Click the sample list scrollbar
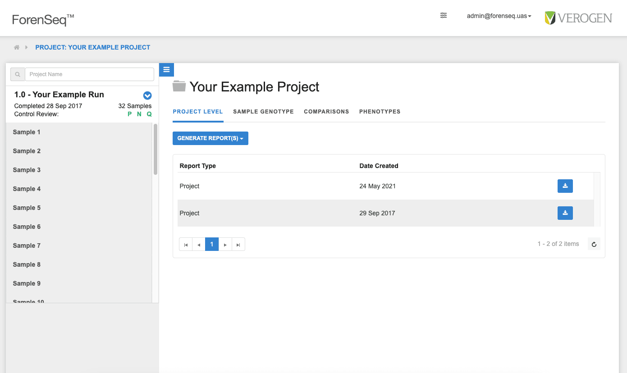This screenshot has width=627, height=373. pyautogui.click(x=156, y=150)
